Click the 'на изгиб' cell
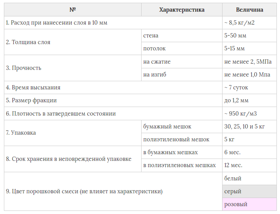Viewport: 280px width, 214px height. tap(181, 75)
